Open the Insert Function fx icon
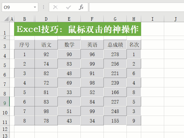 pos(81,7)
